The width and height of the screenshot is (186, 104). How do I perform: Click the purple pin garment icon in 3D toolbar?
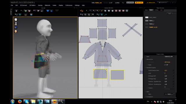(38, 11)
